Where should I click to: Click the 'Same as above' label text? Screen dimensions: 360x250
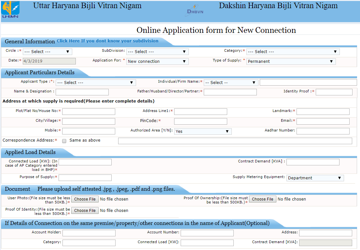click(x=85, y=140)
